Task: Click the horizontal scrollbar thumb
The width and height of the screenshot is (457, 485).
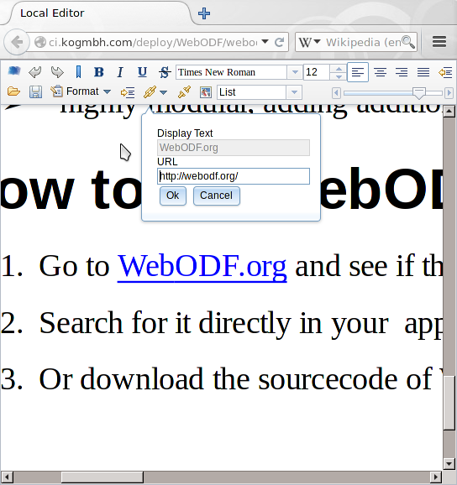Action: [102, 477]
